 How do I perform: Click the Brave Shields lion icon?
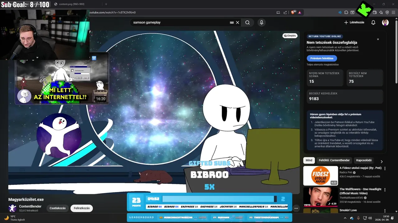[293, 12]
